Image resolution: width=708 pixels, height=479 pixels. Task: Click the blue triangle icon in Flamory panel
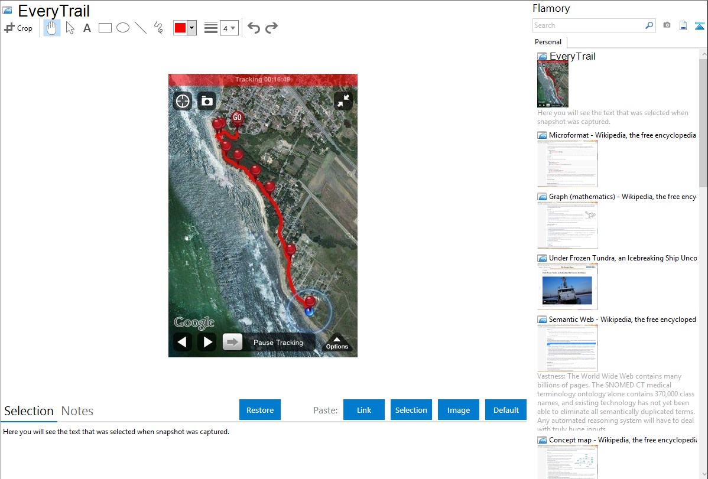699,25
